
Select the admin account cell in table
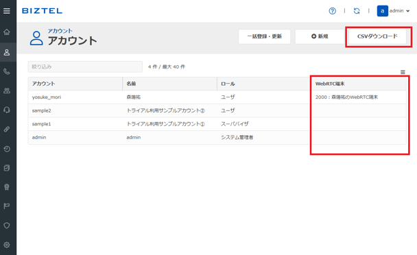pos(75,138)
